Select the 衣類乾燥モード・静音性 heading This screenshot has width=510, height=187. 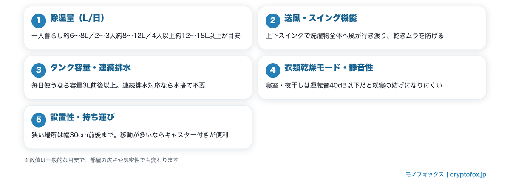(329, 67)
